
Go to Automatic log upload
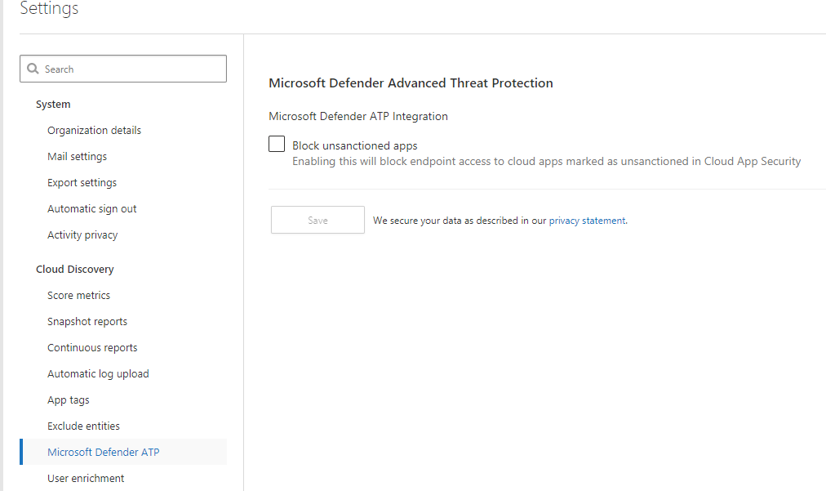click(98, 374)
